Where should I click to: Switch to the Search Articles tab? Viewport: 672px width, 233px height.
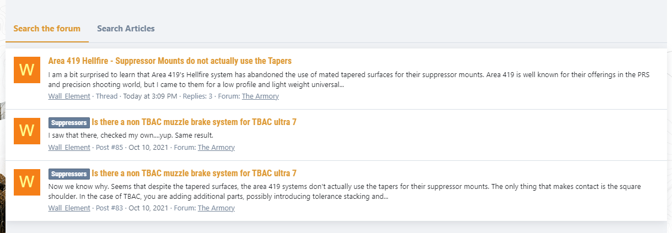click(x=126, y=29)
